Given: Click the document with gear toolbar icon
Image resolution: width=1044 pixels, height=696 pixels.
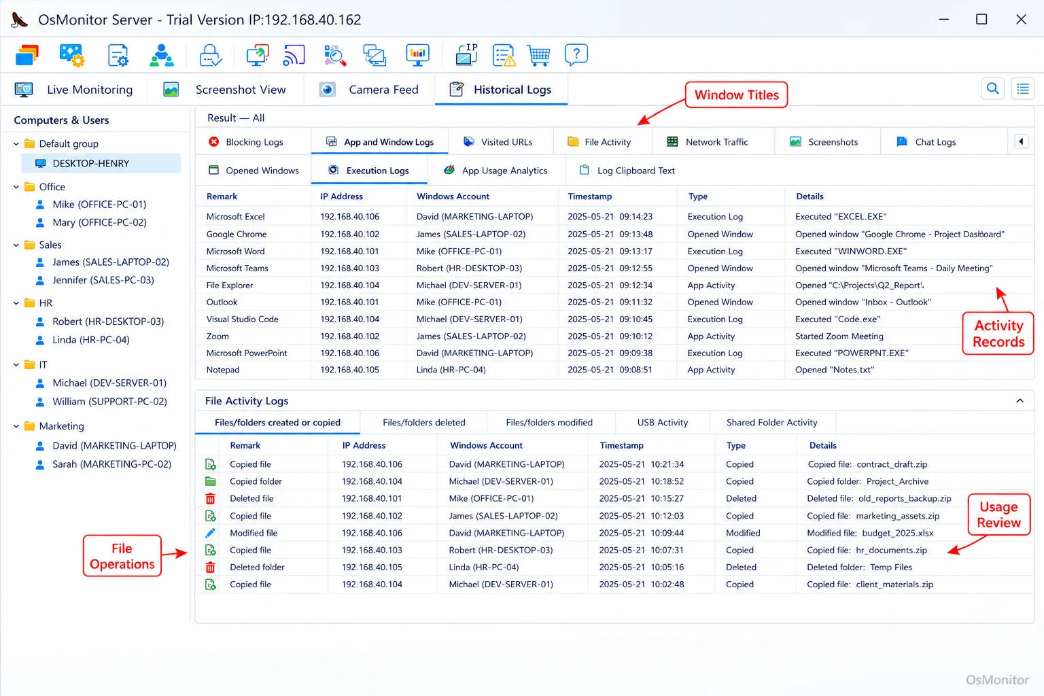Looking at the screenshot, I should click(x=118, y=55).
